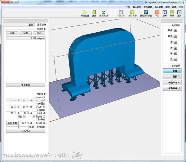Screen dimensions: 186x162
Task: Click the 新建 (New) toolbar icon
Action: (x=179, y=13)
